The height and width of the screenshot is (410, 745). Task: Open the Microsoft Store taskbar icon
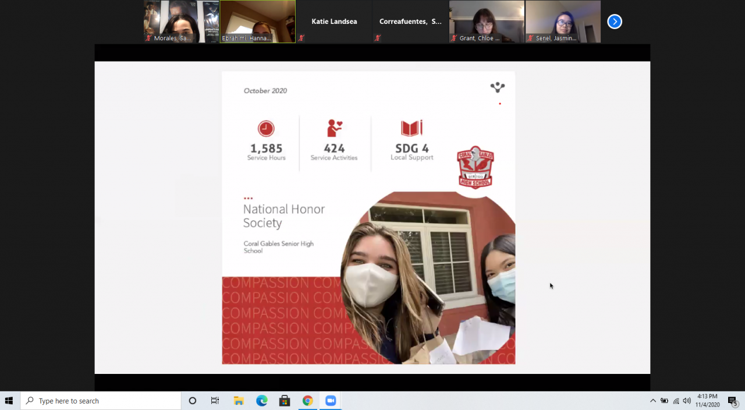click(x=285, y=401)
